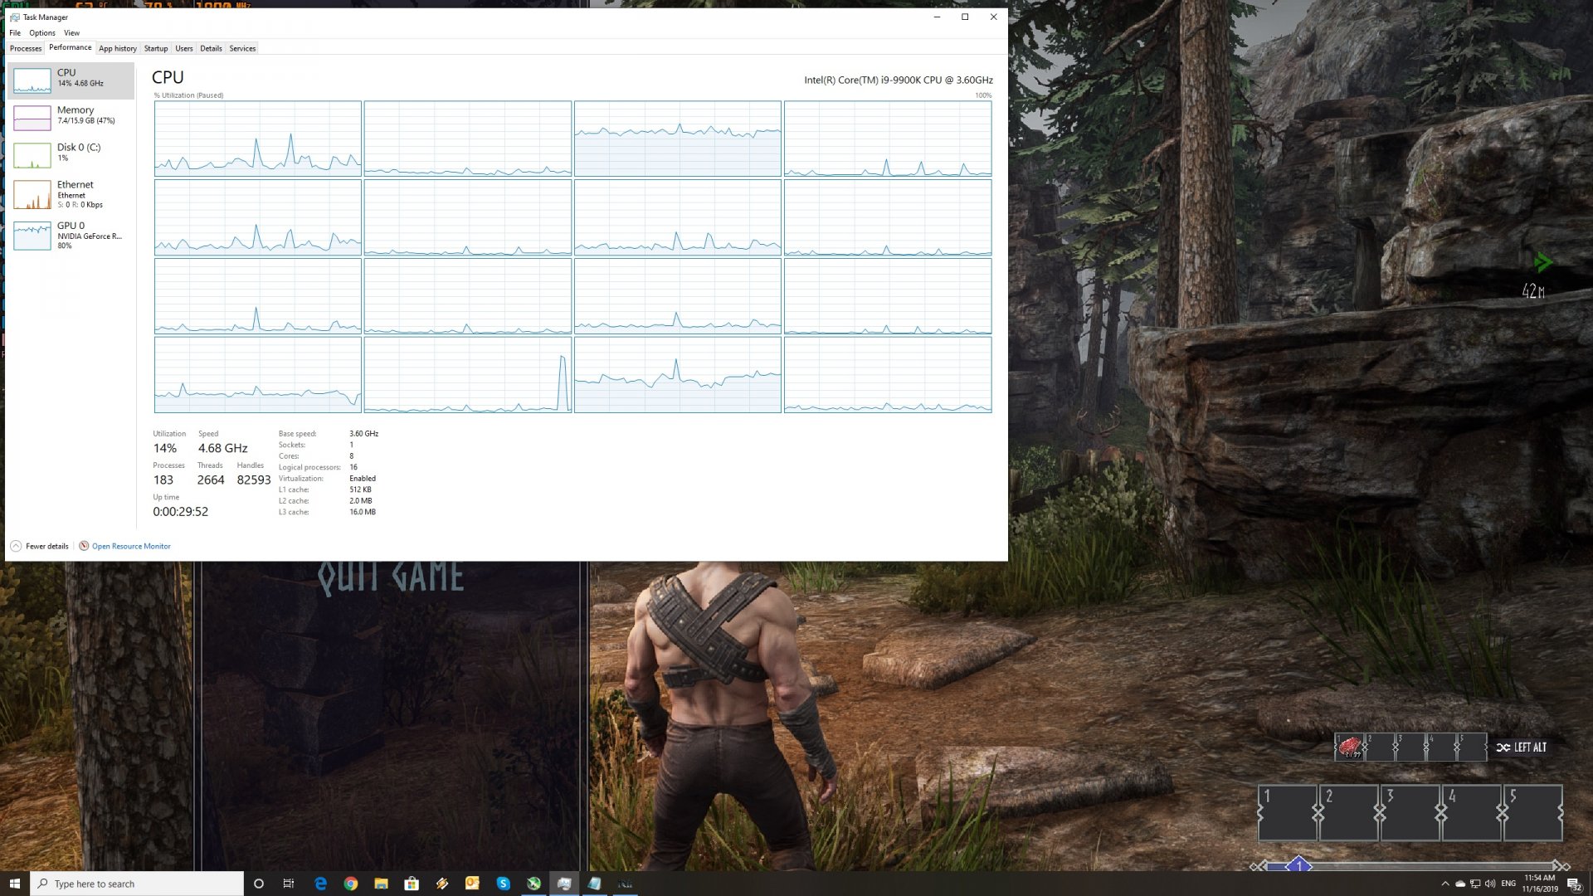Open the Memory usage panel
The width and height of the screenshot is (1593, 896).
(71, 117)
